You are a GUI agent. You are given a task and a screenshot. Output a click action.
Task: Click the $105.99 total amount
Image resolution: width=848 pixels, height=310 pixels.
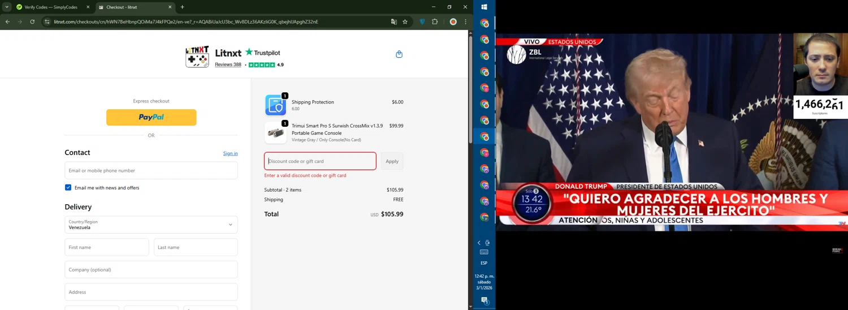[392, 214]
